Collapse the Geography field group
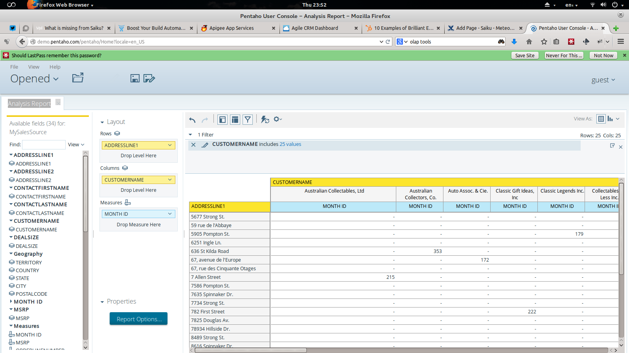This screenshot has height=353, width=629. pos(11,254)
